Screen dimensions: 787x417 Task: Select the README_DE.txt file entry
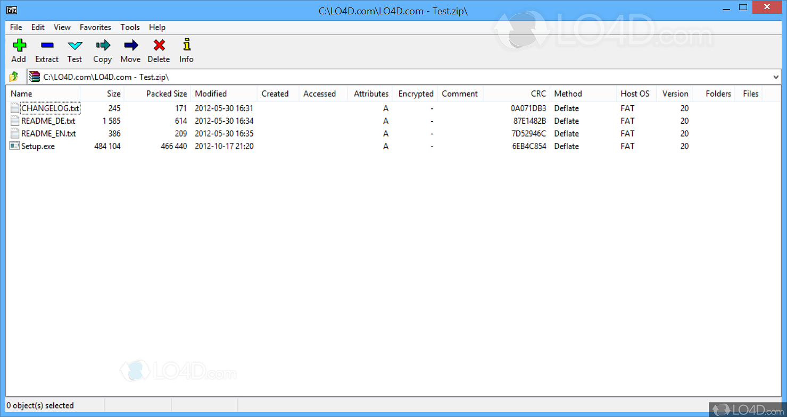pos(48,121)
